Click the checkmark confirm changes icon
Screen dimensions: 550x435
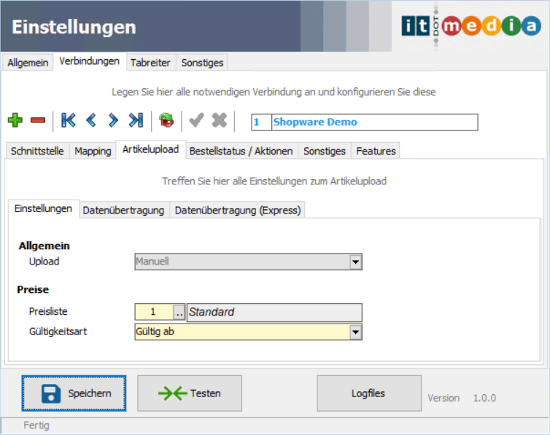[196, 120]
